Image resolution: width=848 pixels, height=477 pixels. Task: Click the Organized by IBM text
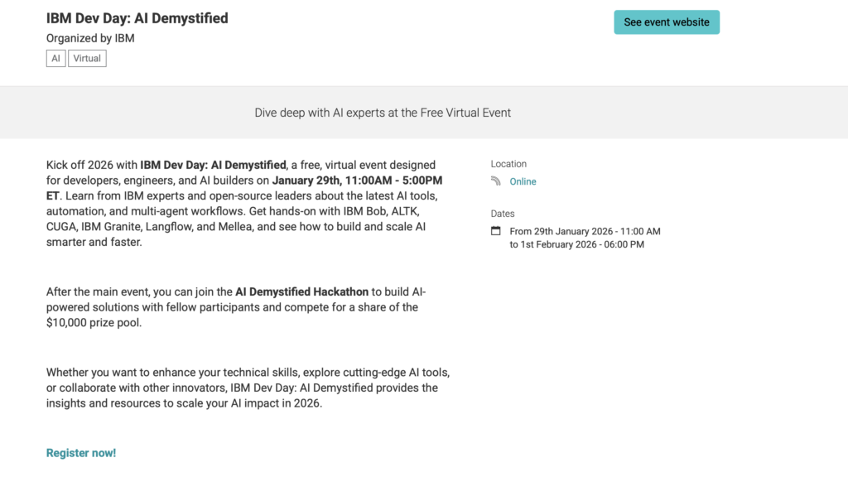click(x=90, y=38)
